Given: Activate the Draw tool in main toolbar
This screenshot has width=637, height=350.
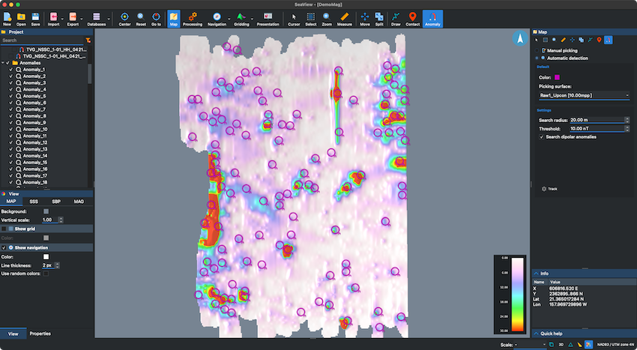Looking at the screenshot, I should (396, 19).
